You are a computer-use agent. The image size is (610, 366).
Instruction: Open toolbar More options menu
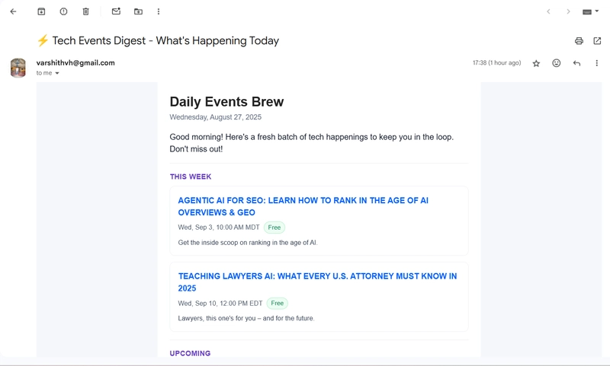coord(159,11)
